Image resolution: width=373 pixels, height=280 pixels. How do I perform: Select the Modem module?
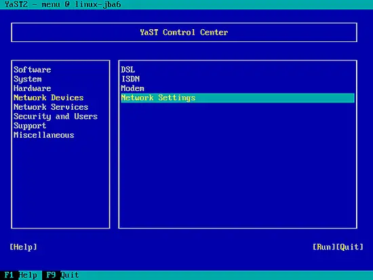pyautogui.click(x=132, y=88)
